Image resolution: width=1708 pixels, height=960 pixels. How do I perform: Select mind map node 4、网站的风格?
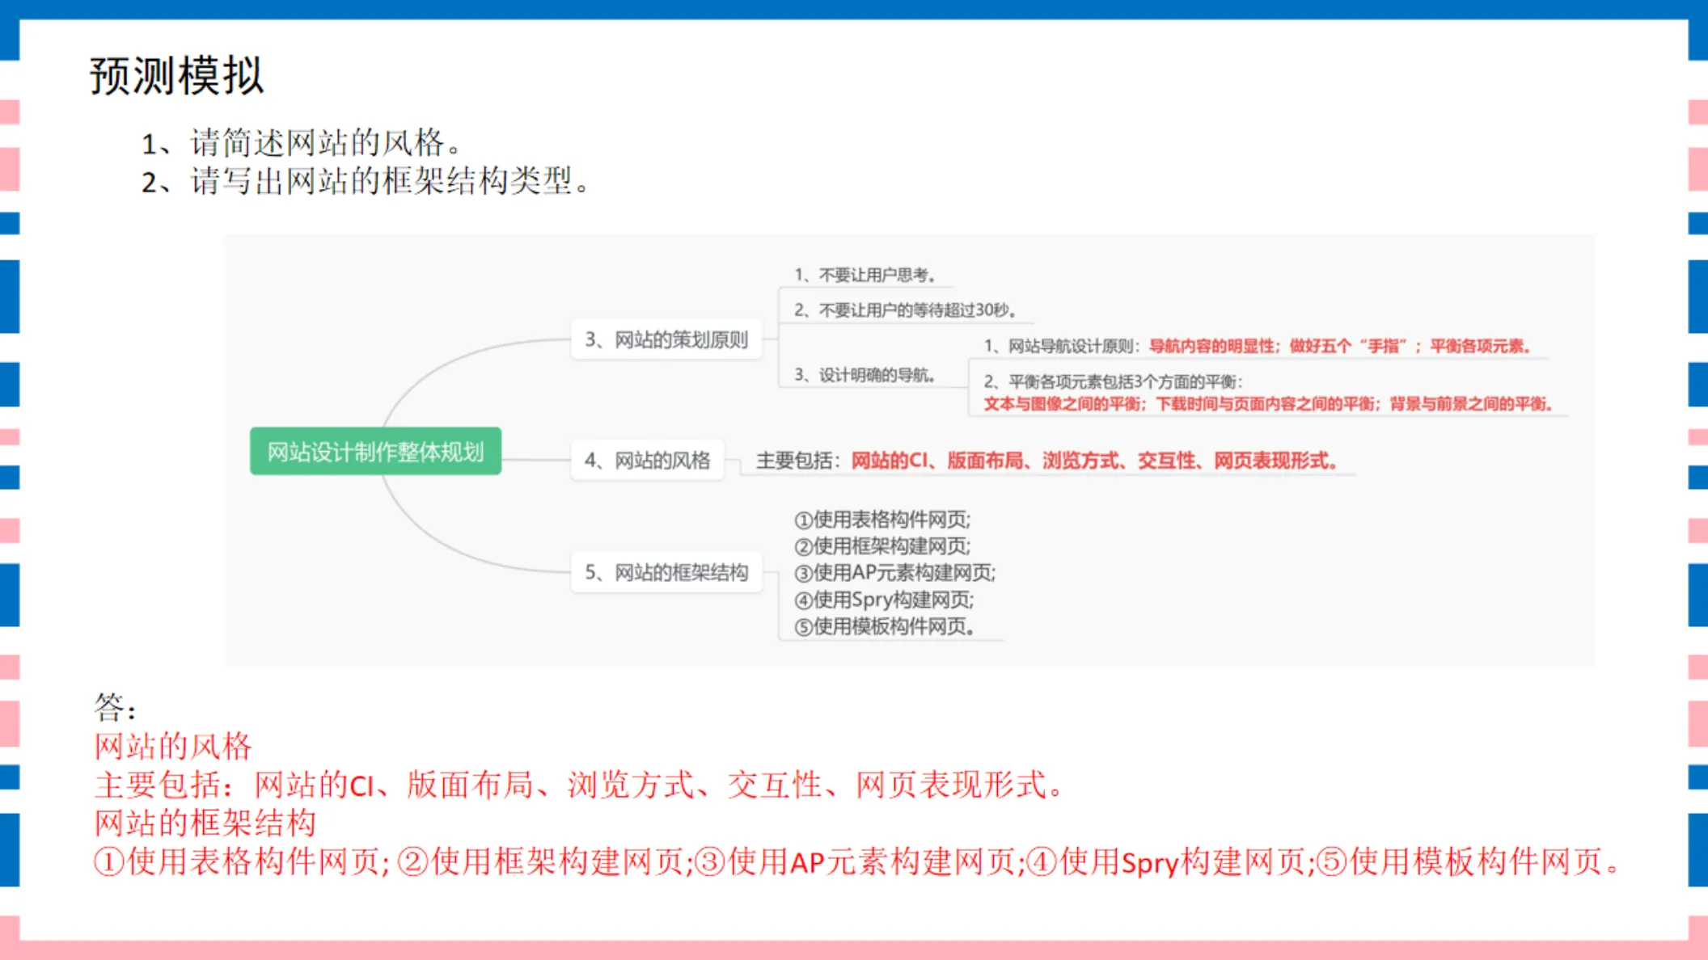coord(647,460)
